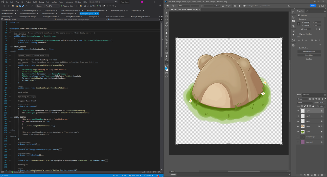Select the Move tool in Photoshop
Screen dimensions: 327x177
click(167, 13)
